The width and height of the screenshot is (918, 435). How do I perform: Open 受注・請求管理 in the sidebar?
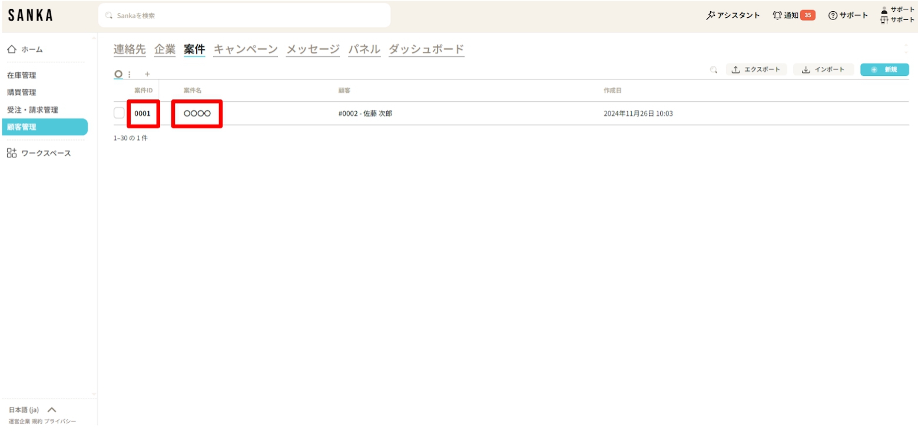pyautogui.click(x=32, y=110)
